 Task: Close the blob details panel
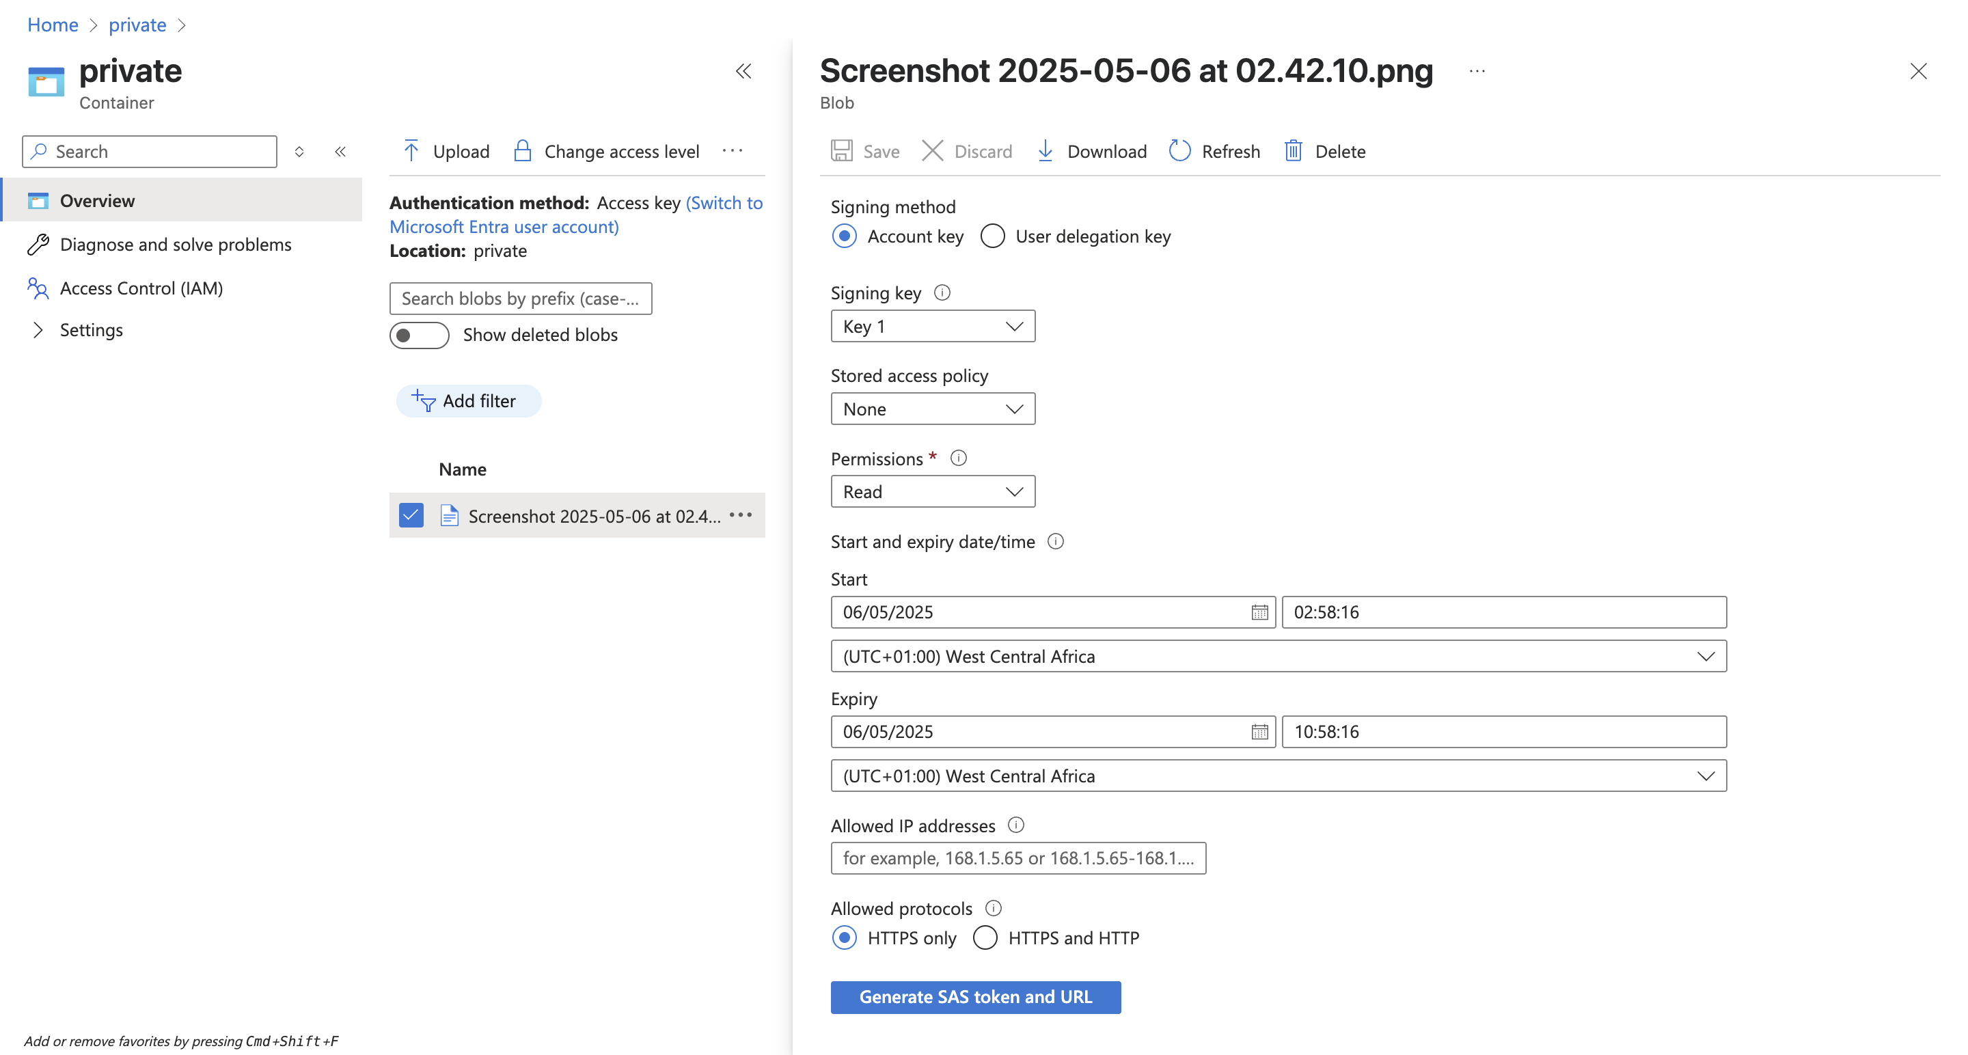[1918, 71]
